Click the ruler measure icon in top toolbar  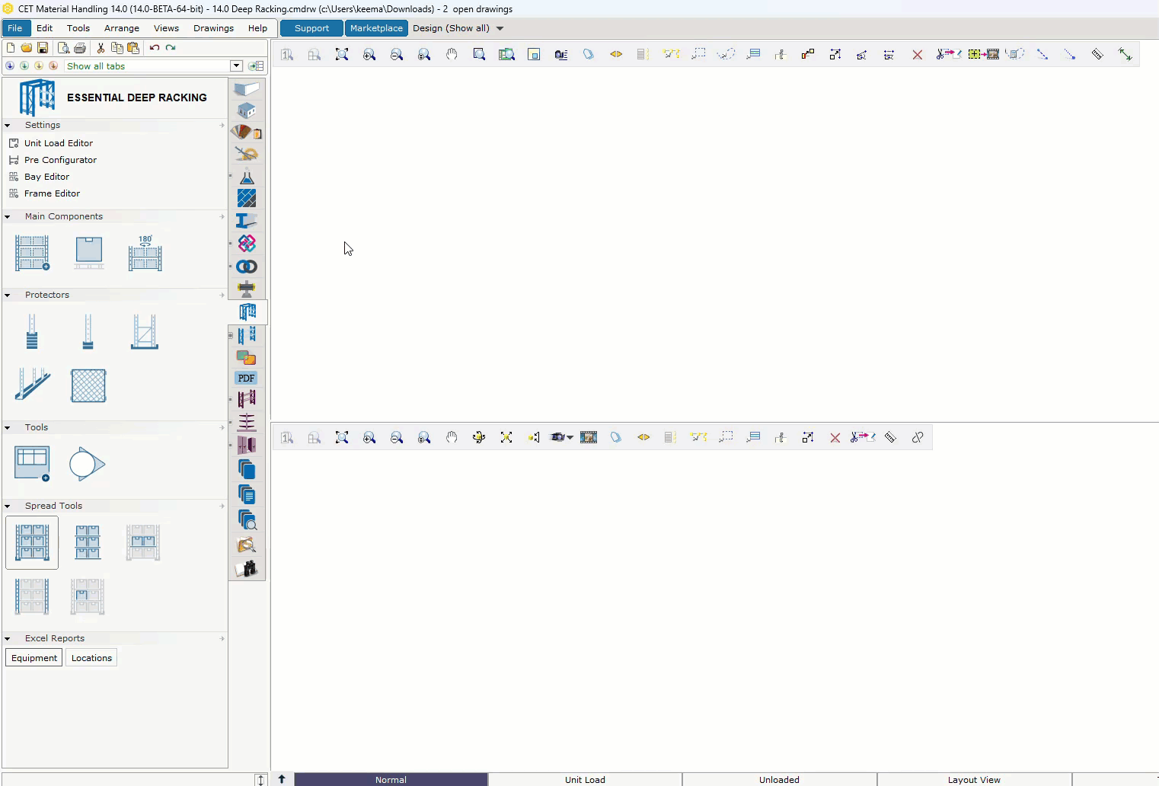1097,54
